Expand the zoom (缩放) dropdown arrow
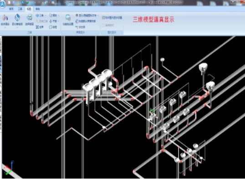 pos(58,15)
